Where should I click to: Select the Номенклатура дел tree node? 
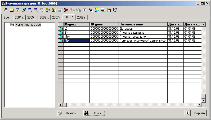[28, 25]
